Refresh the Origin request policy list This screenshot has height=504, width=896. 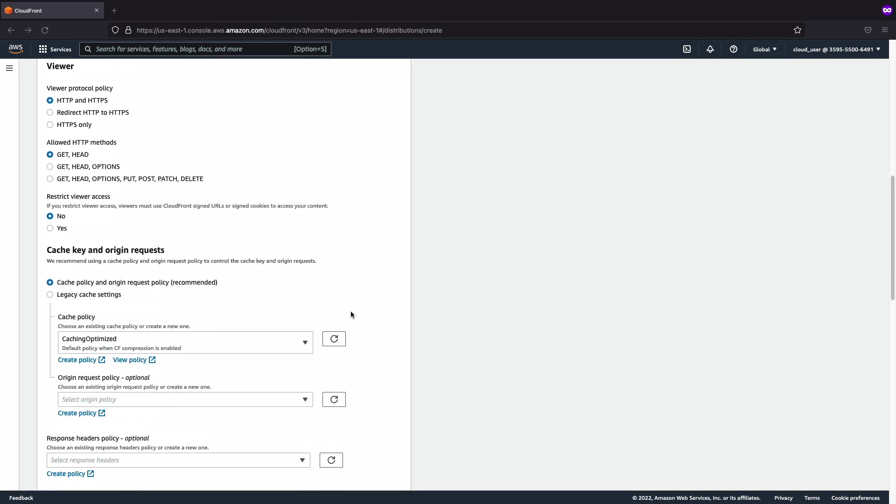point(334,399)
